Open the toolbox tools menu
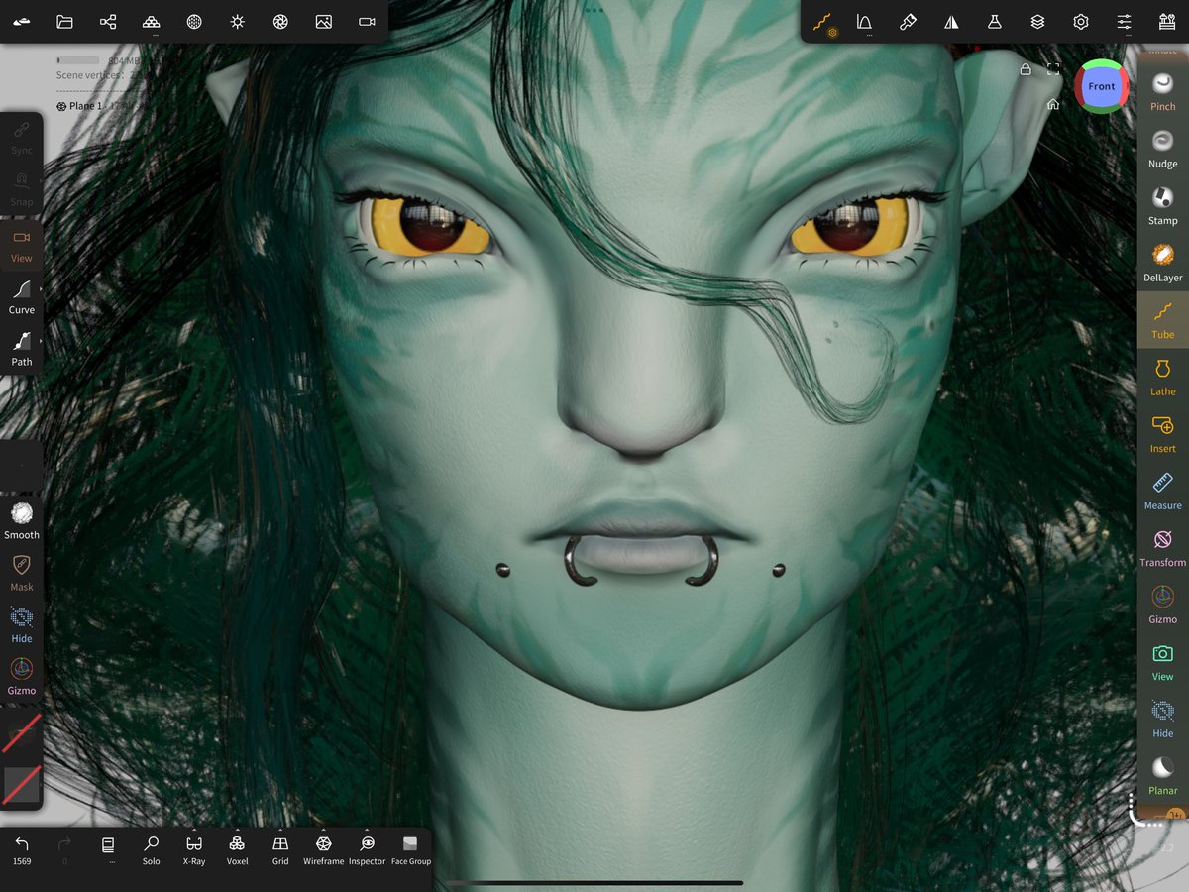1189x892 pixels. pyautogui.click(x=1167, y=21)
